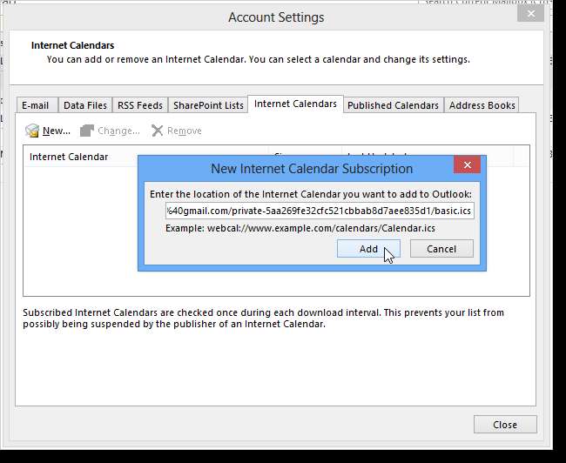Switch to the Address Books tab
Viewport: 566px width, 463px height.
tap(482, 105)
